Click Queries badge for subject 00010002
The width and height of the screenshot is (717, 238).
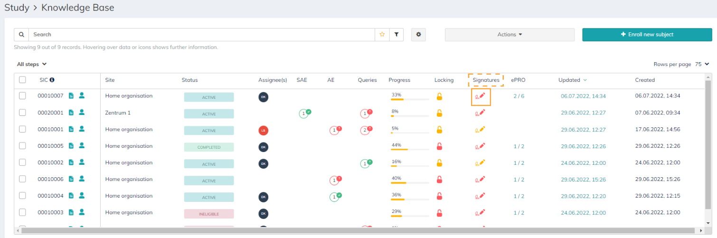(366, 163)
